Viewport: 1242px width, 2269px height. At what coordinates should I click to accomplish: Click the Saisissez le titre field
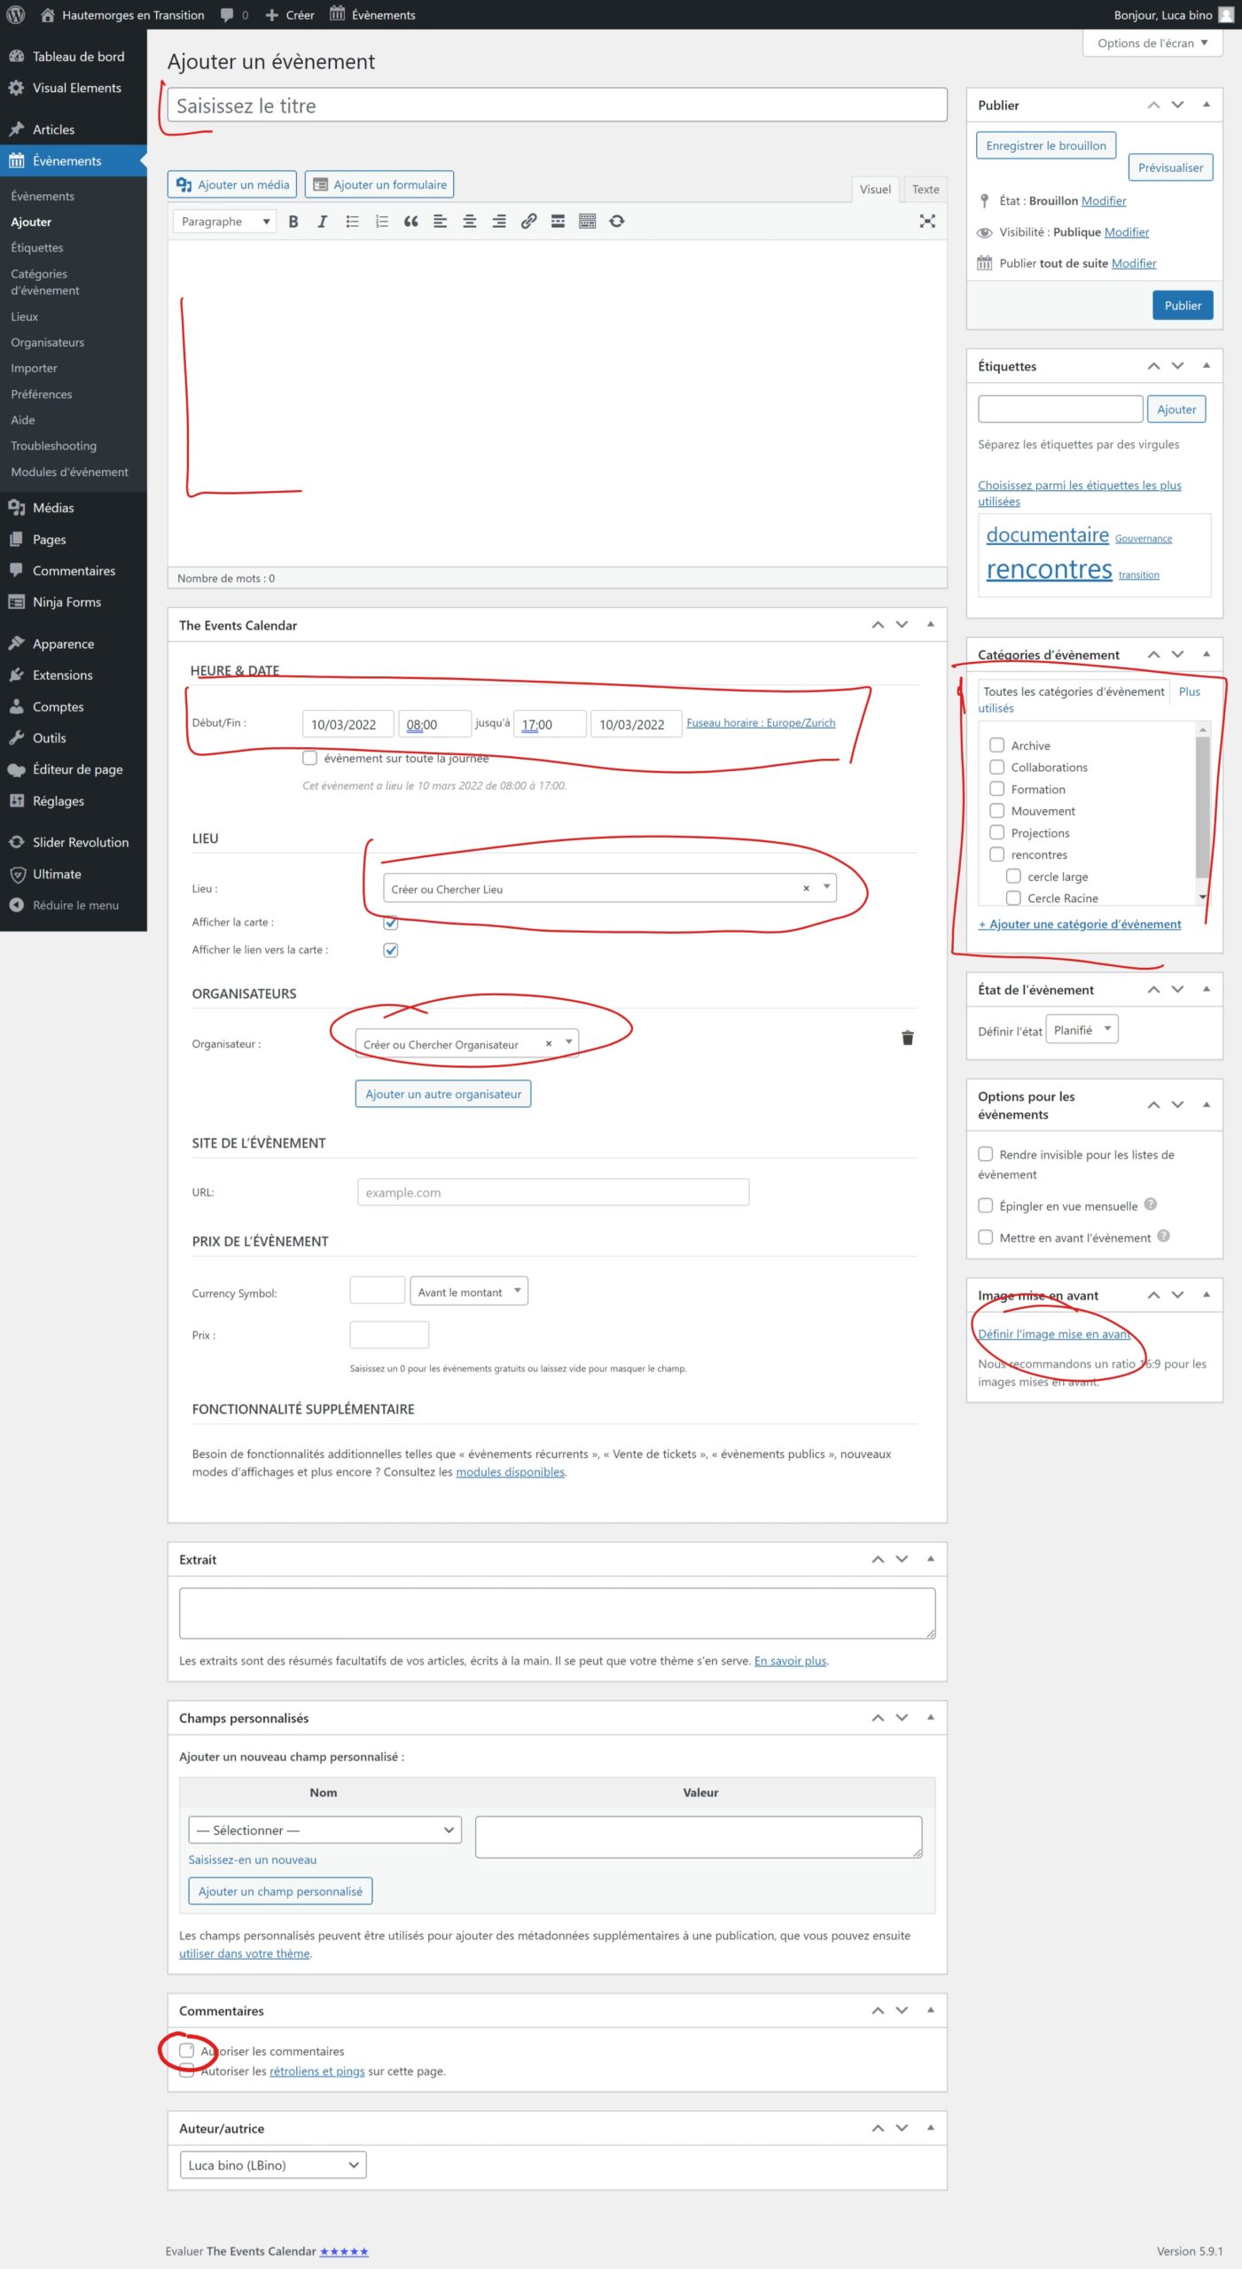[x=557, y=106]
